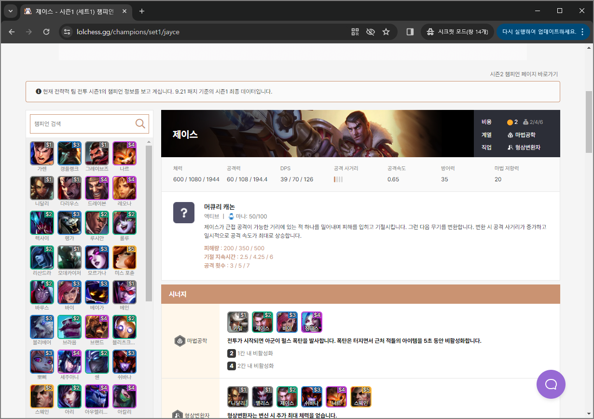Click the crossed-eye tracking protection icon
Viewport: 594px width, 419px height.
371,32
